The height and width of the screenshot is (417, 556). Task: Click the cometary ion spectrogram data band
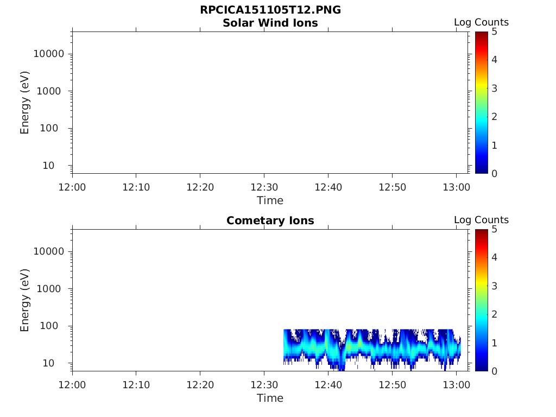point(372,350)
